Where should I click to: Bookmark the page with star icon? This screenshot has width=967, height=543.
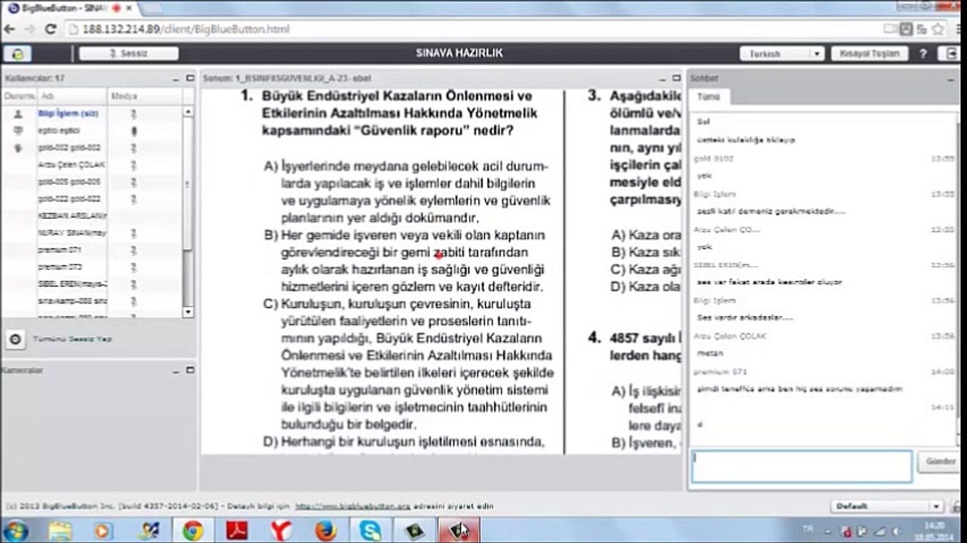(x=938, y=29)
